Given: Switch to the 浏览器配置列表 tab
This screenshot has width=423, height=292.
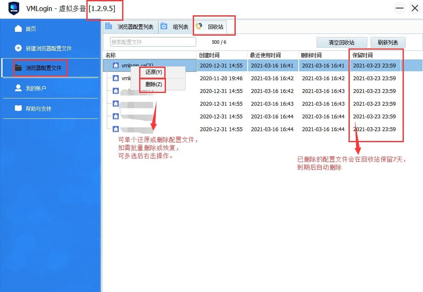Looking at the screenshot, I should (x=131, y=27).
